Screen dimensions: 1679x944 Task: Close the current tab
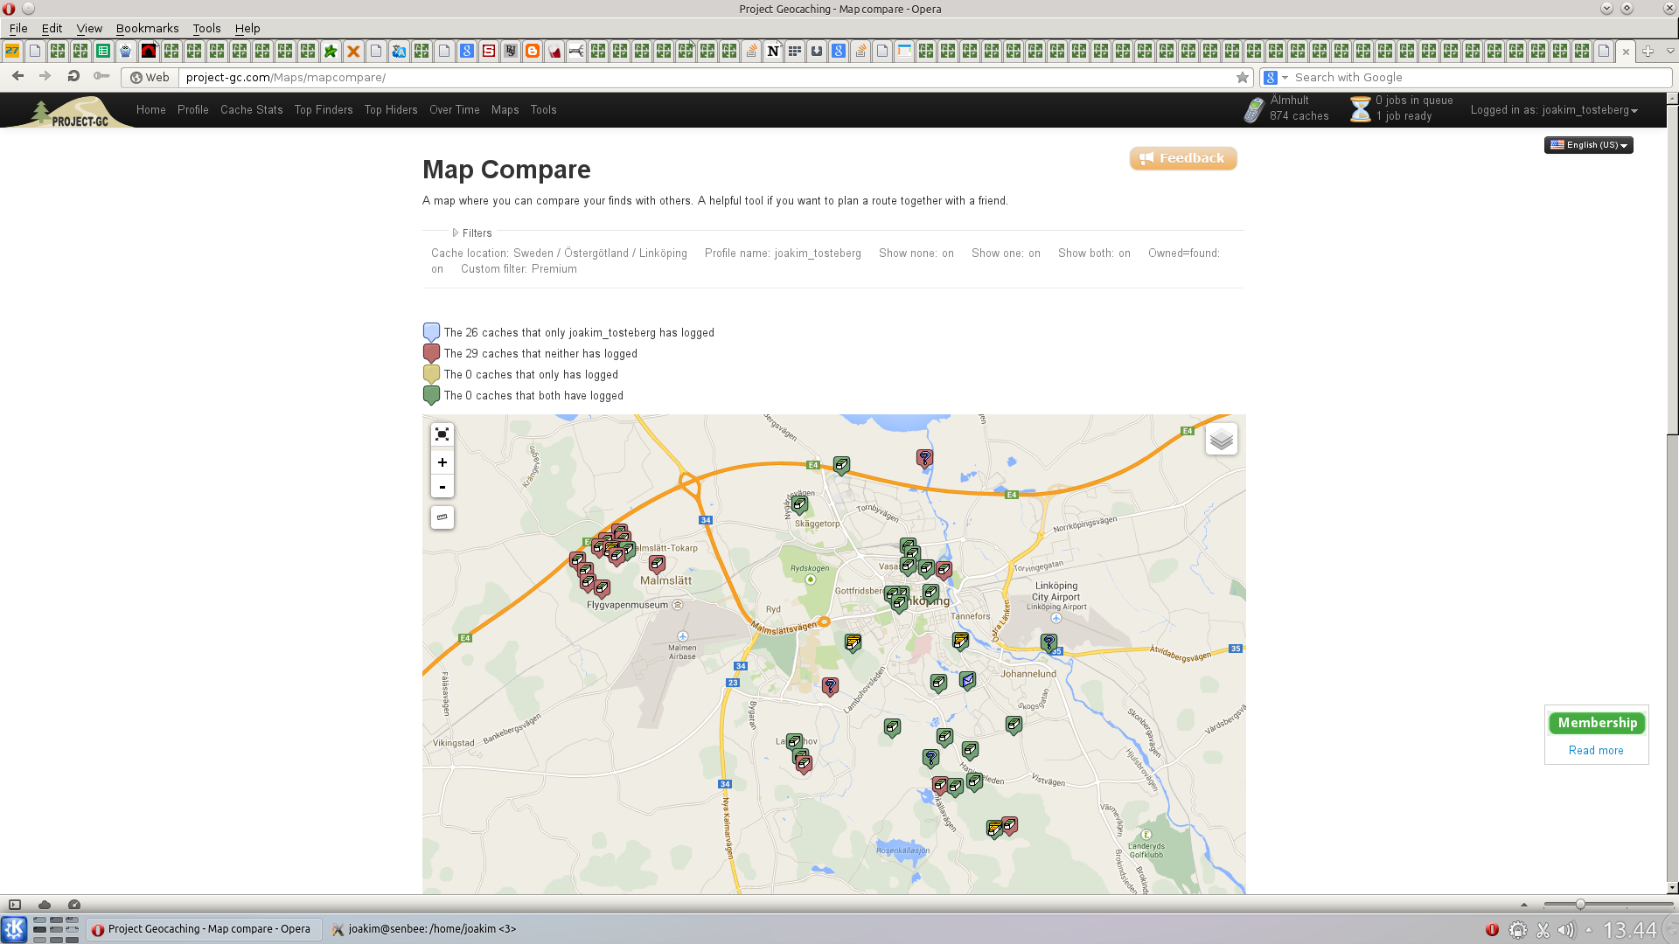(x=1626, y=52)
